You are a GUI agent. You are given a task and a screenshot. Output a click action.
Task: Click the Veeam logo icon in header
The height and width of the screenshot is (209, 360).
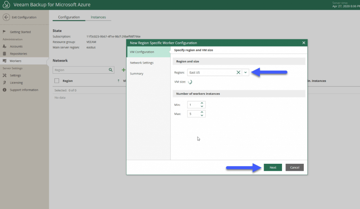point(6,5)
